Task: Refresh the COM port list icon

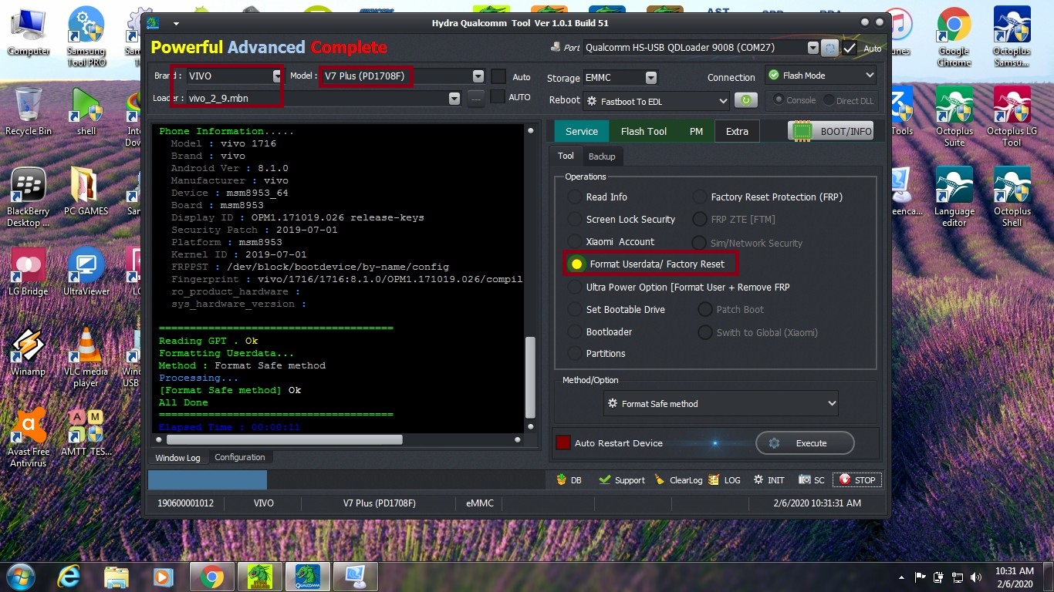Action: 829,48
